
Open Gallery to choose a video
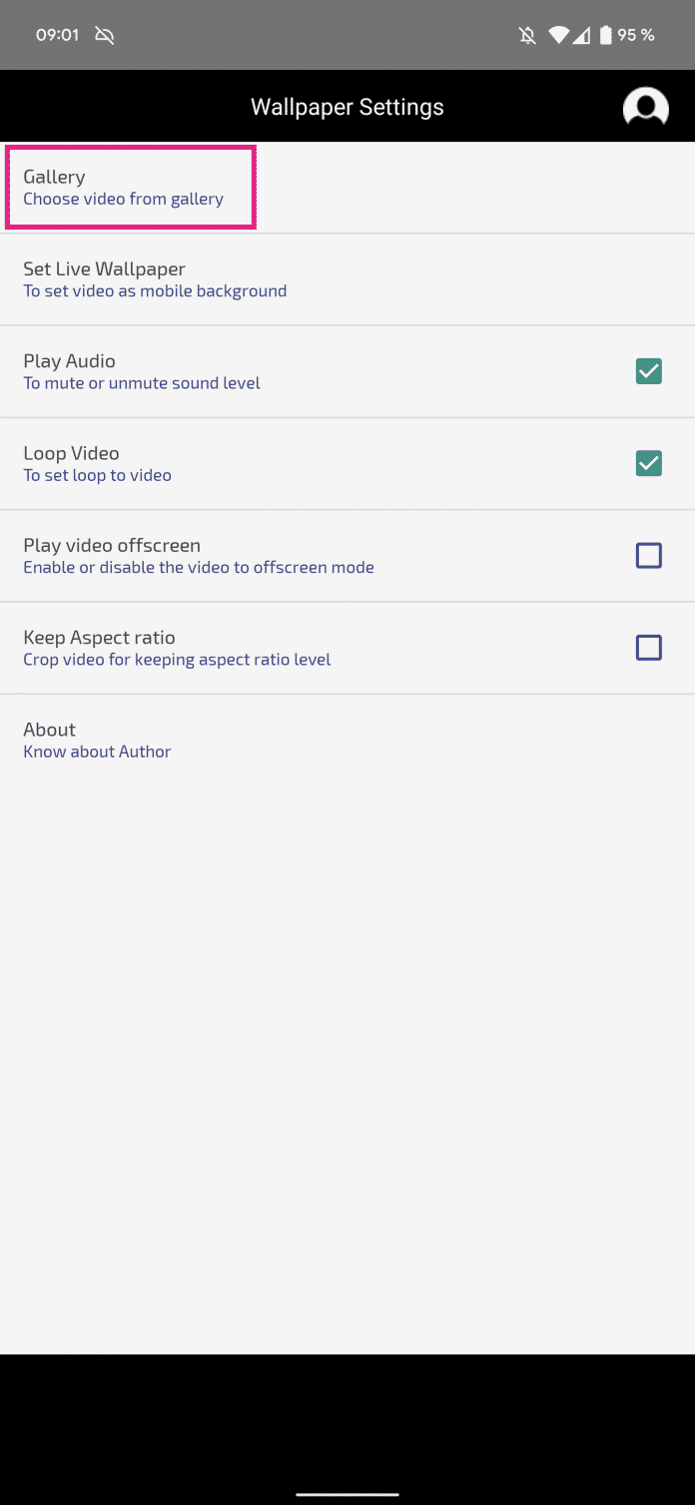124,187
